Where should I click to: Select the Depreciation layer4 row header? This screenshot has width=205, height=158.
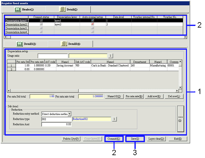pyautogui.click(x=16, y=32)
